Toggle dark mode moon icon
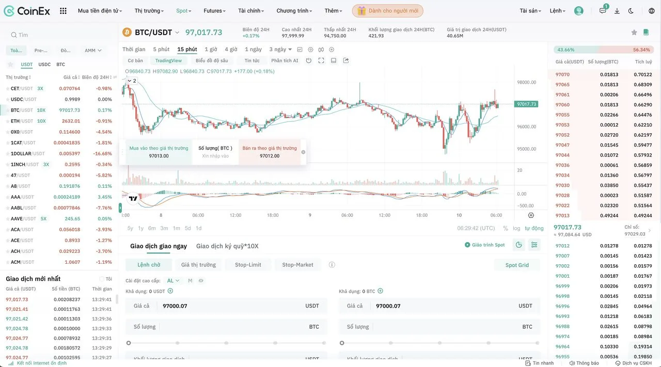The image size is (661, 367). tap(631, 11)
